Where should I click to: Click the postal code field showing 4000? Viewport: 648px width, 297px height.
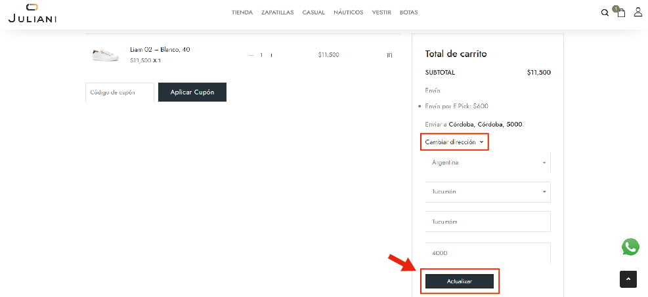pyautogui.click(x=488, y=252)
